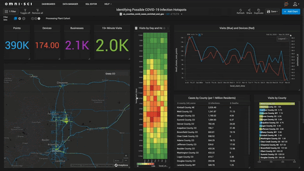
Task: Select the highlighted third filter set circle
Action: click(x=39, y=19)
